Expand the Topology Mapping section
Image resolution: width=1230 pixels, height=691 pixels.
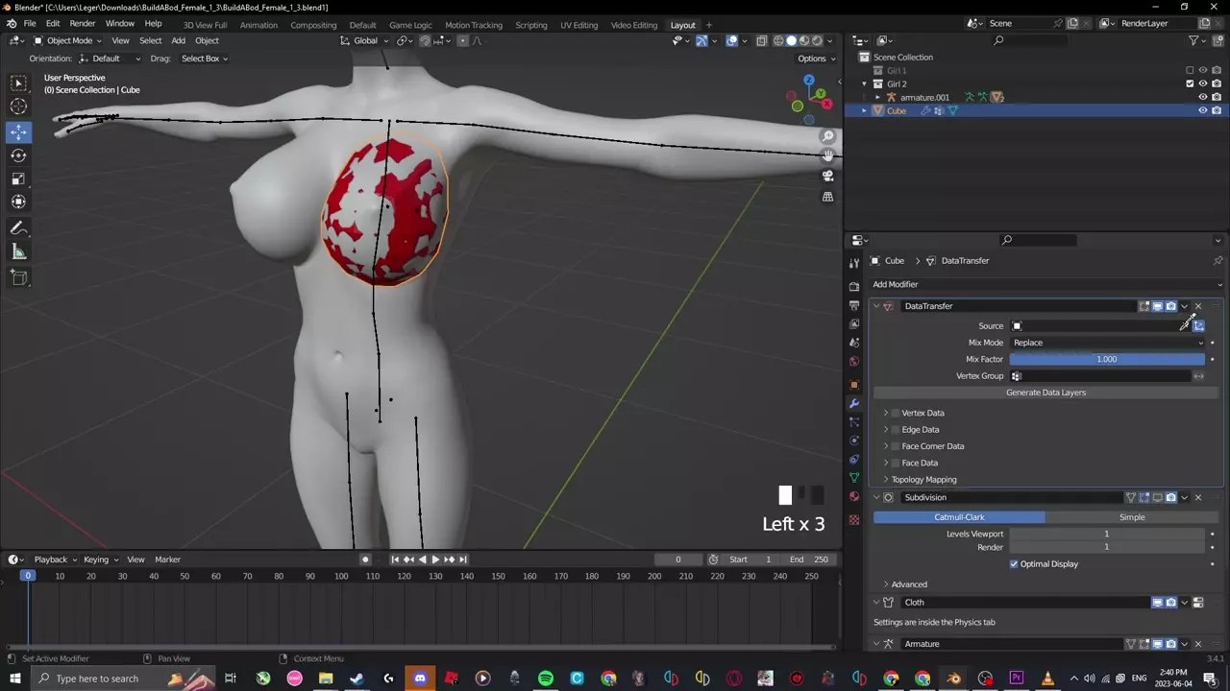tap(922, 480)
